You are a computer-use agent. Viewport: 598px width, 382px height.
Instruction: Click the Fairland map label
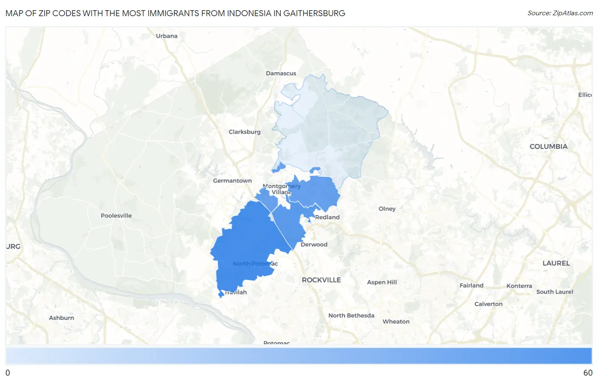tap(471, 286)
